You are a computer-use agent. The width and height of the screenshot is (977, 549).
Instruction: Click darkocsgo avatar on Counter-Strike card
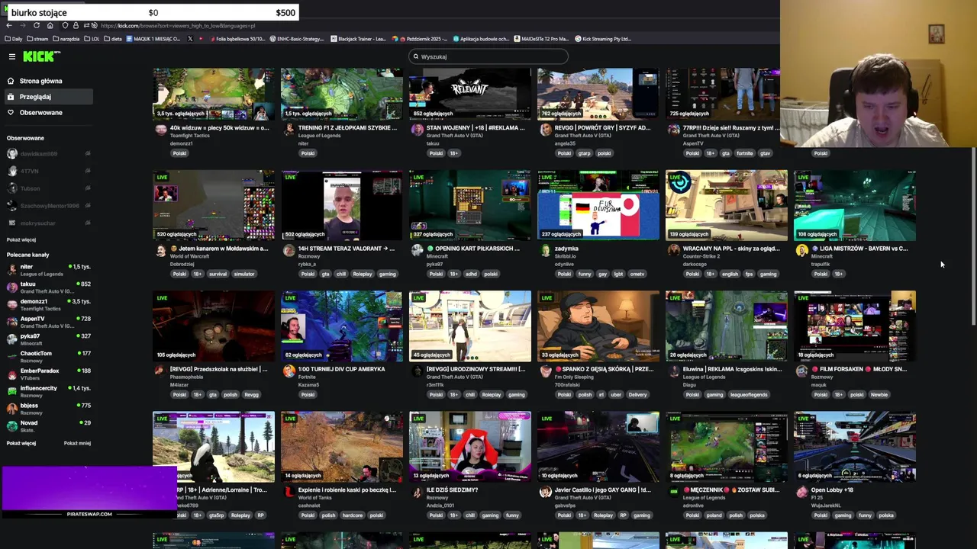point(673,250)
